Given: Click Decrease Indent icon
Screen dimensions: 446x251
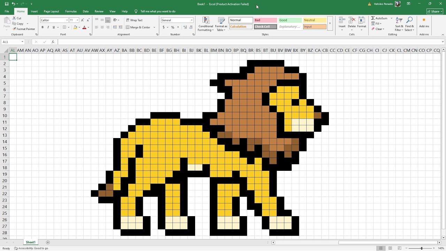Looking at the screenshot, I should (115, 27).
